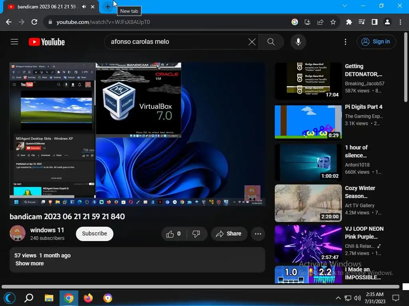
Task: Open more actions ellipsis under video
Action: pyautogui.click(x=258, y=234)
